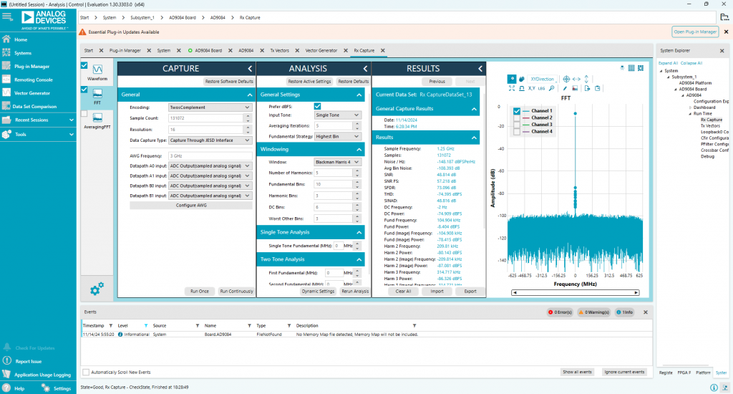Open the Remoting Console sidebar item
The height and width of the screenshot is (394, 733).
click(x=33, y=80)
